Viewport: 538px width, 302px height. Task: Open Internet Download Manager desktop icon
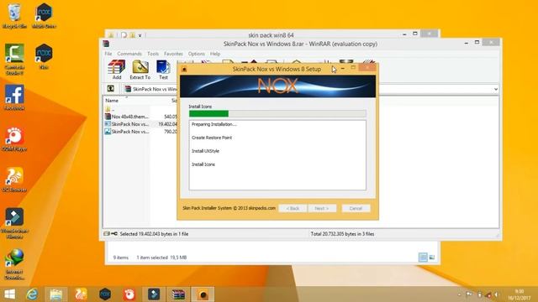coord(14,264)
